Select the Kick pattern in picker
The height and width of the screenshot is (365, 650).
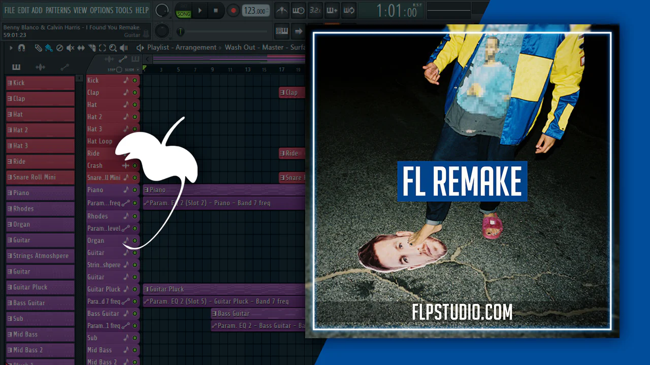tap(40, 83)
